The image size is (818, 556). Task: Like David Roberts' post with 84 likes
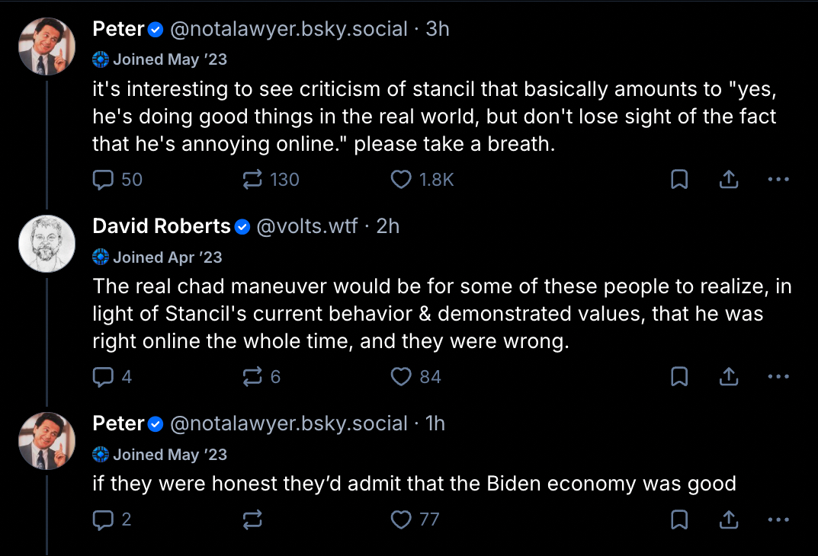(402, 376)
